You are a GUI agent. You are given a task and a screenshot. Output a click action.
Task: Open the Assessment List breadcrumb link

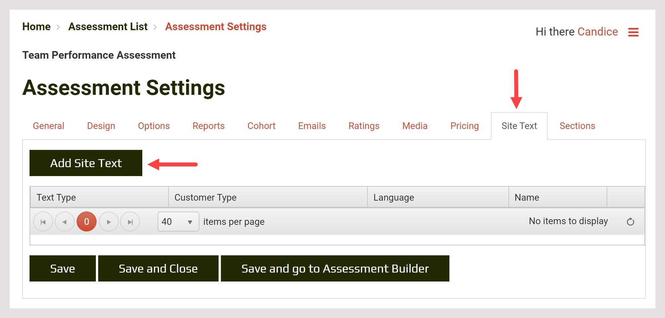click(108, 27)
